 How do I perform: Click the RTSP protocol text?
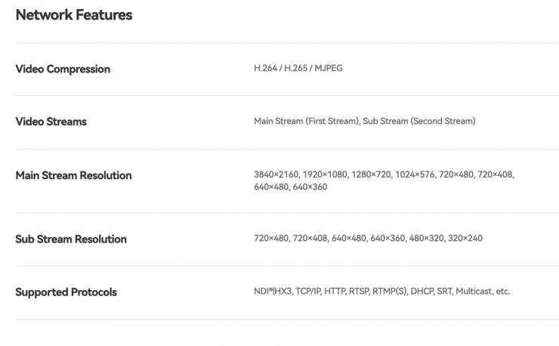(359, 292)
